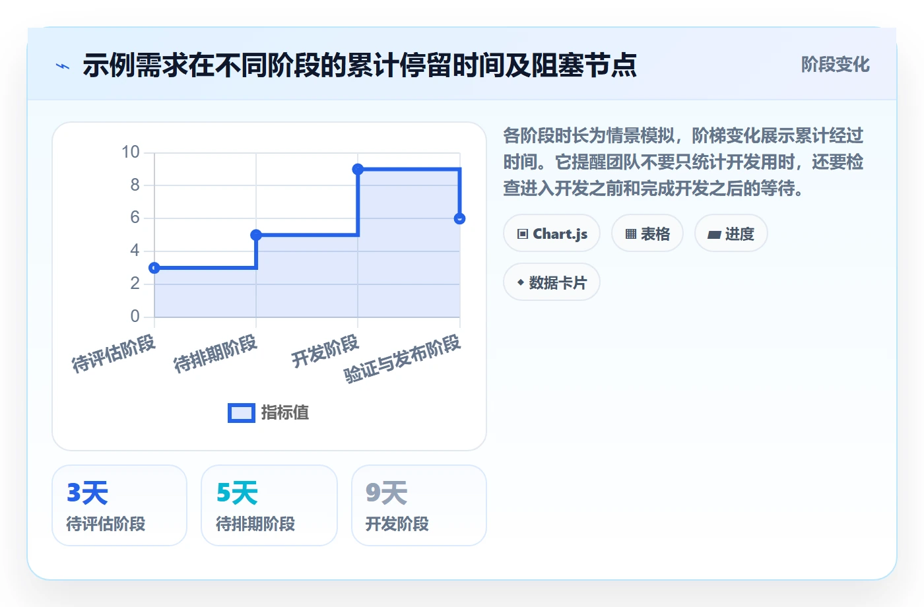
Task: Select the 进度 tag pill
Action: 731,234
